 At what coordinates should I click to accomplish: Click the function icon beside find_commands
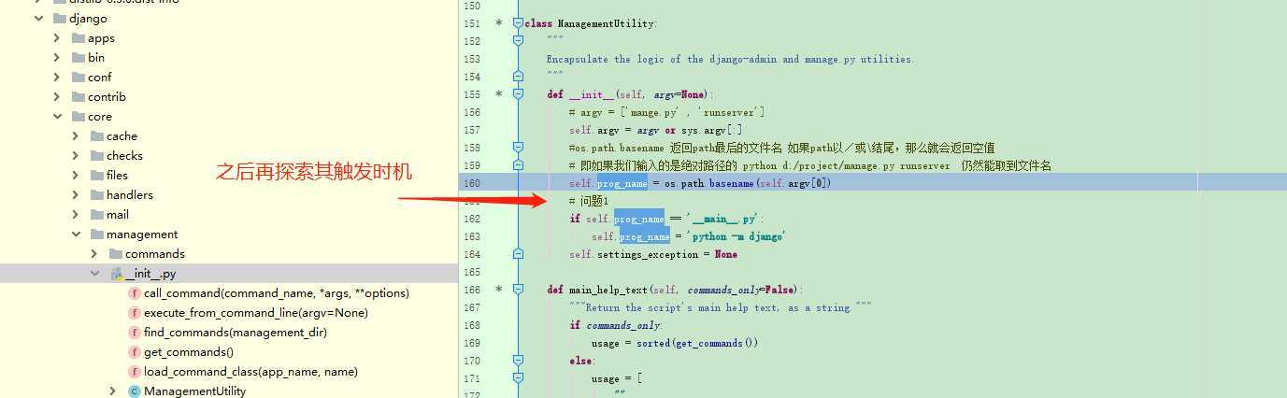(x=134, y=332)
